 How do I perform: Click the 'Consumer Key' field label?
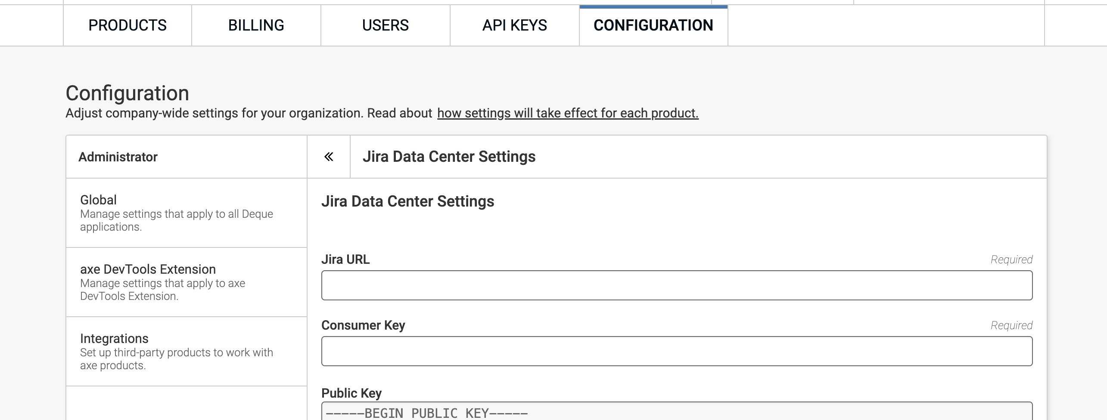click(x=363, y=325)
